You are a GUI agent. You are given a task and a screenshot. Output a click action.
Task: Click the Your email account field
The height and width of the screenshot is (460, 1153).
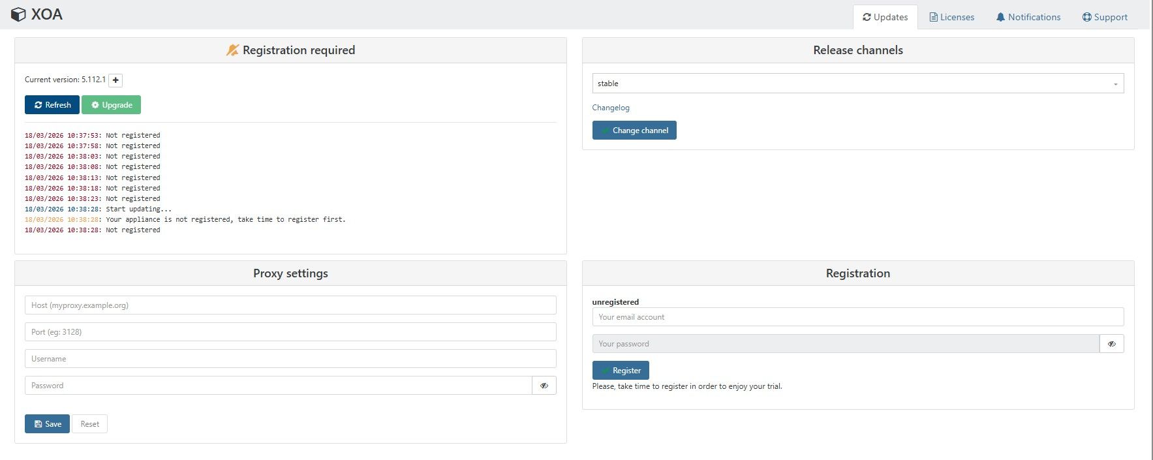857,317
